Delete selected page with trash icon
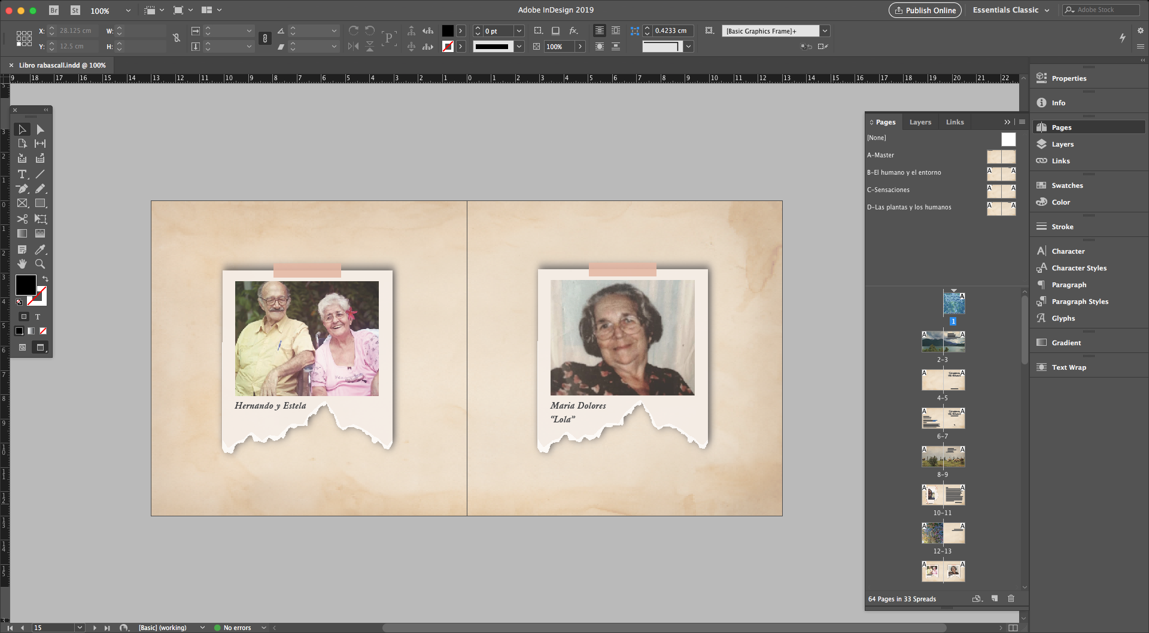1149x633 pixels. click(1011, 598)
